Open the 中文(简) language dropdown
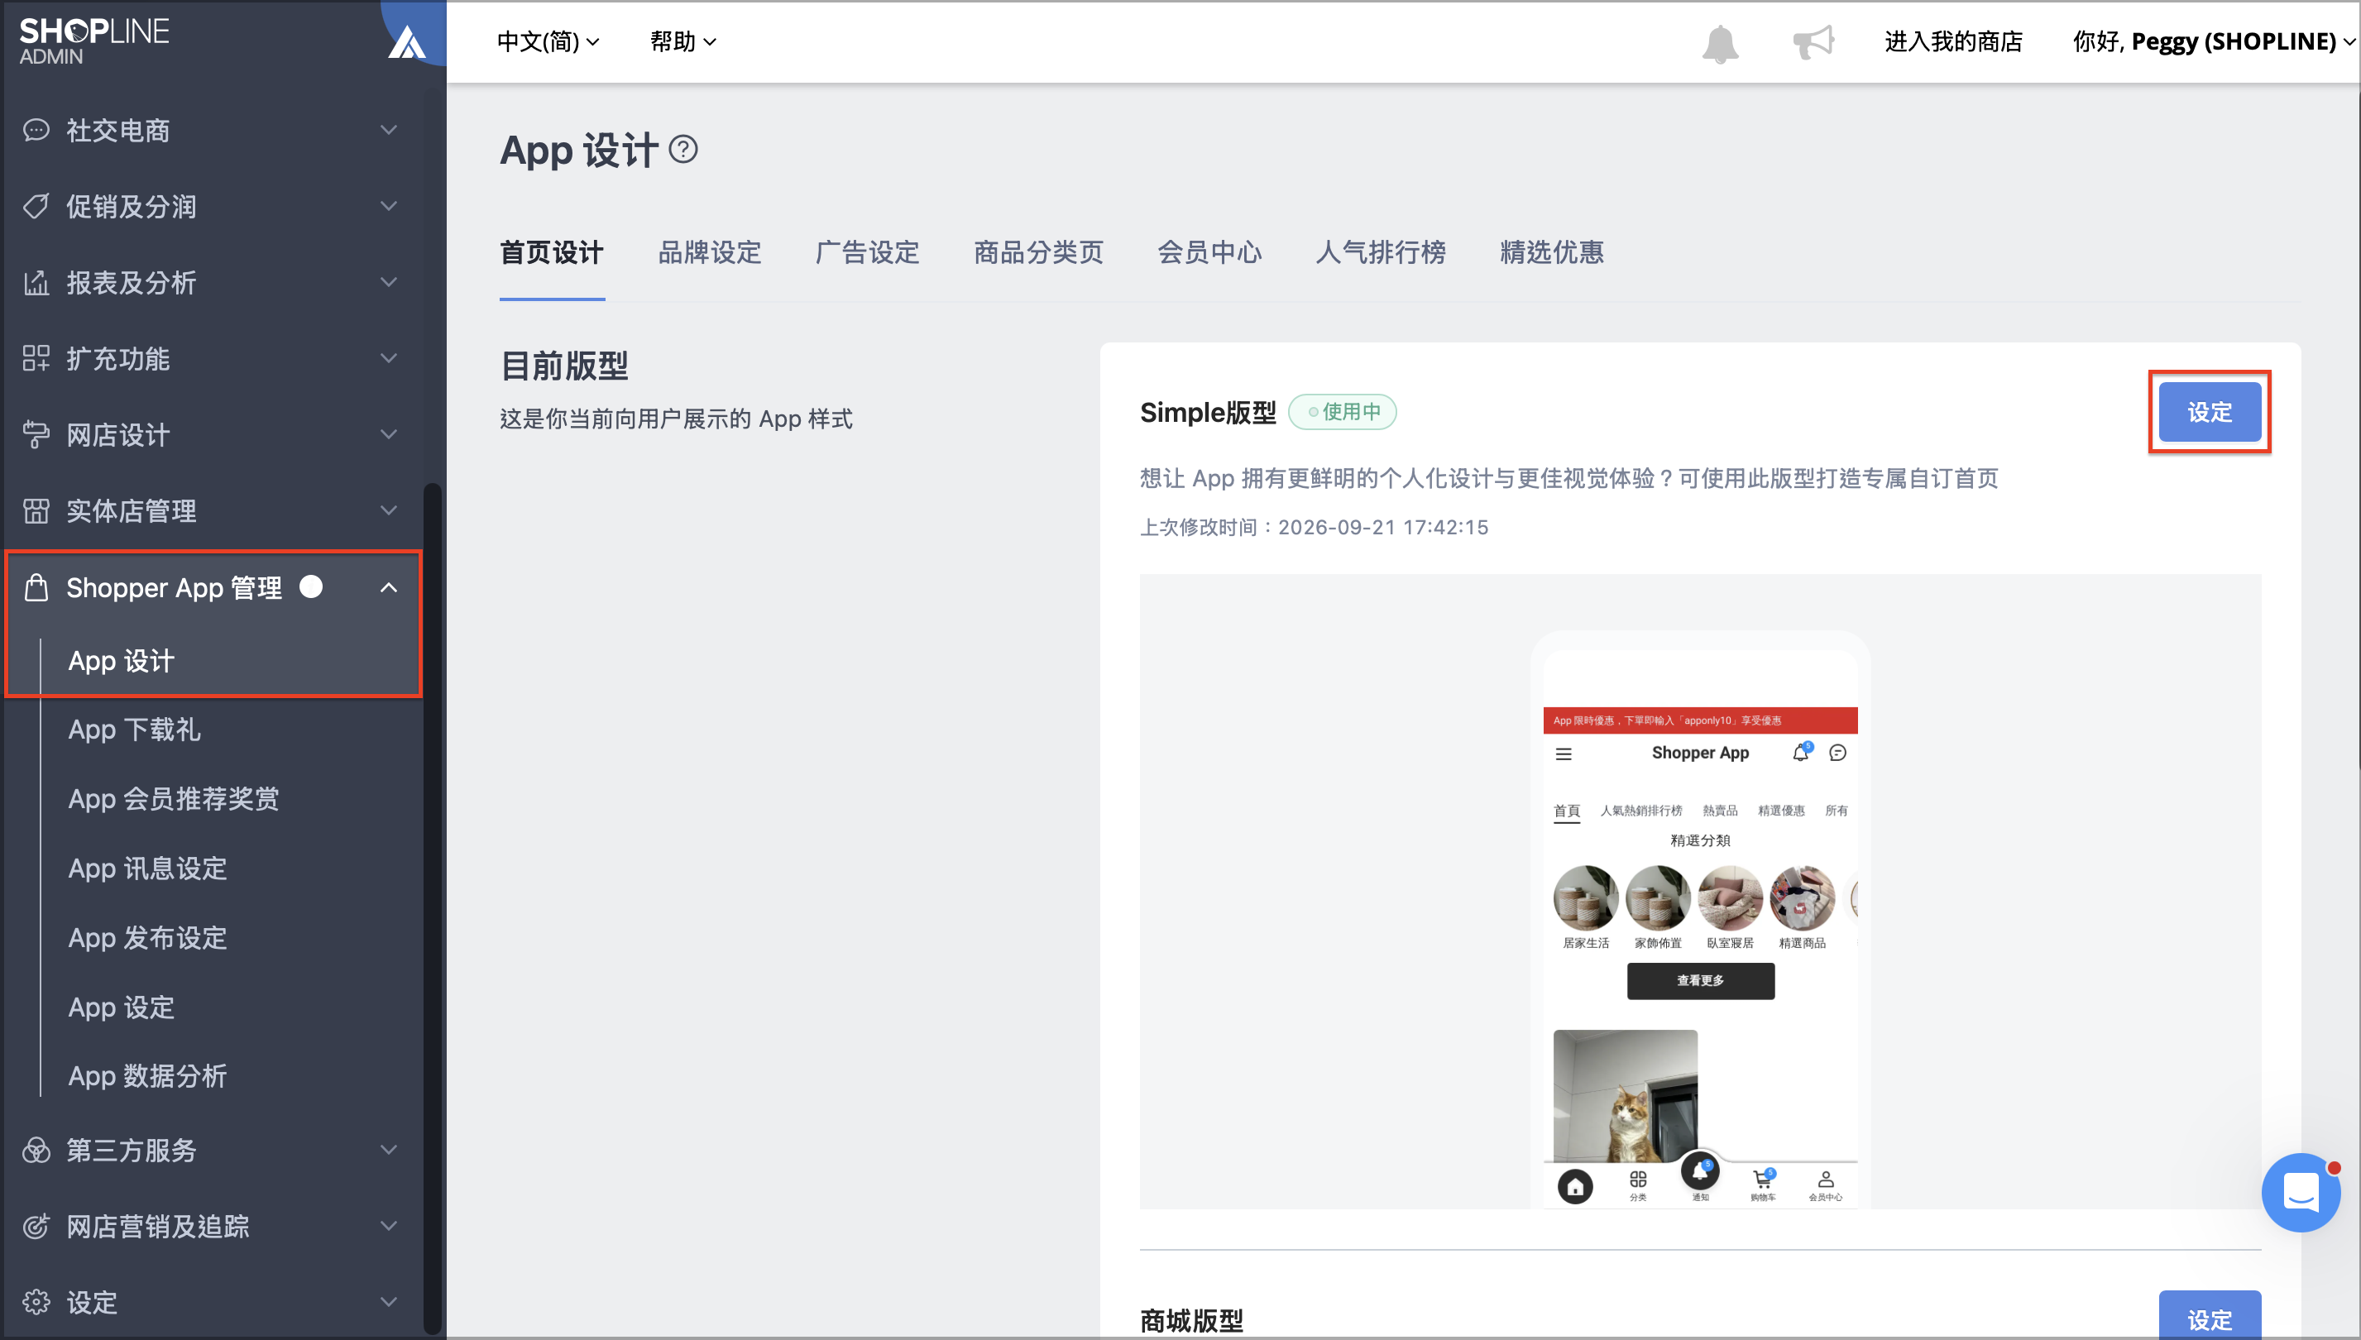This screenshot has width=2361, height=1340. tap(548, 41)
